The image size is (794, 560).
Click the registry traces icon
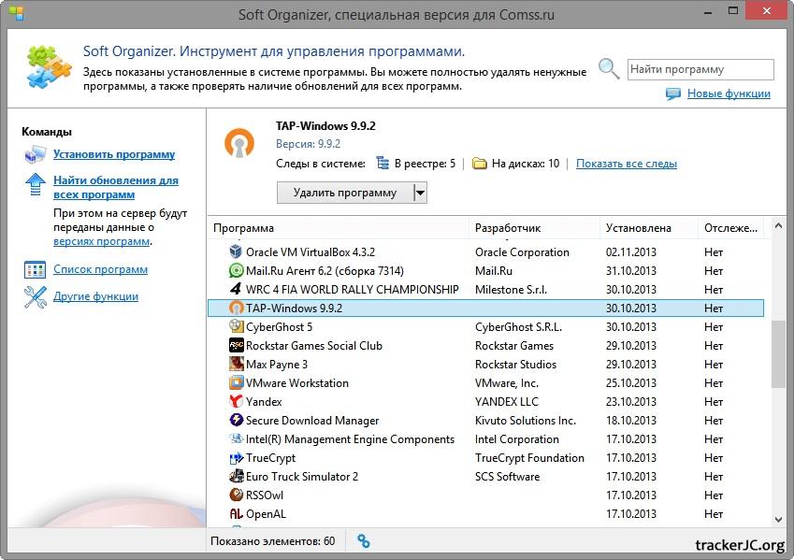click(x=383, y=164)
